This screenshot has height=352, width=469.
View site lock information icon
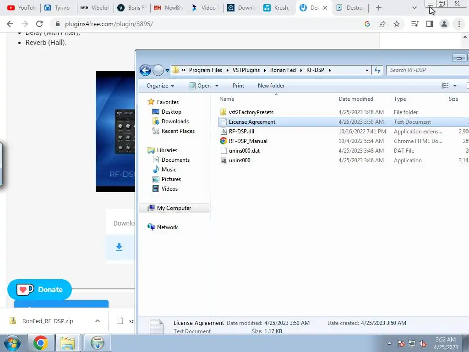click(x=58, y=24)
